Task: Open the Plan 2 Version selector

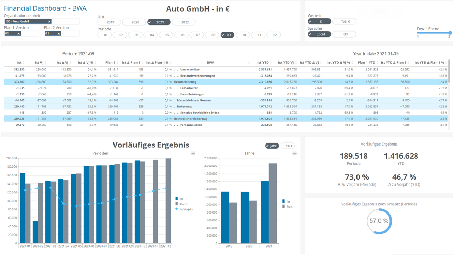Action: (x=70, y=34)
